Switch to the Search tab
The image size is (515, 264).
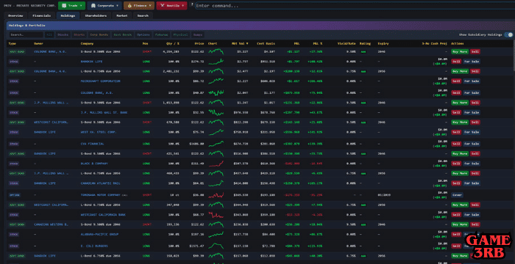(x=143, y=15)
